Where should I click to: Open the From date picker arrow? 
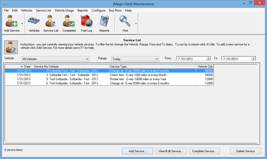[x=208, y=58]
